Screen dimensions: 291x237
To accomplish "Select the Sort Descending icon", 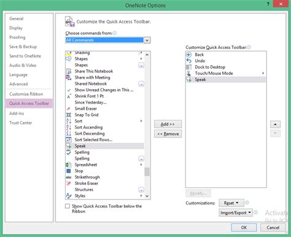I will click(69, 133).
